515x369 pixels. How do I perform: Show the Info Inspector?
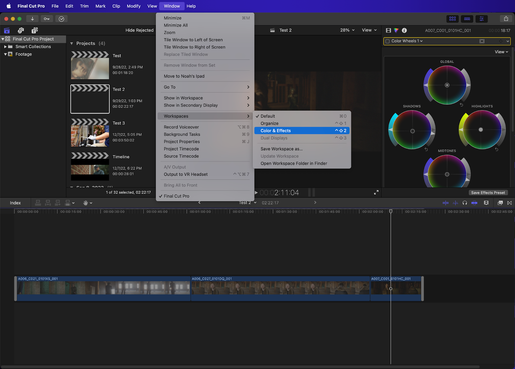tap(404, 30)
